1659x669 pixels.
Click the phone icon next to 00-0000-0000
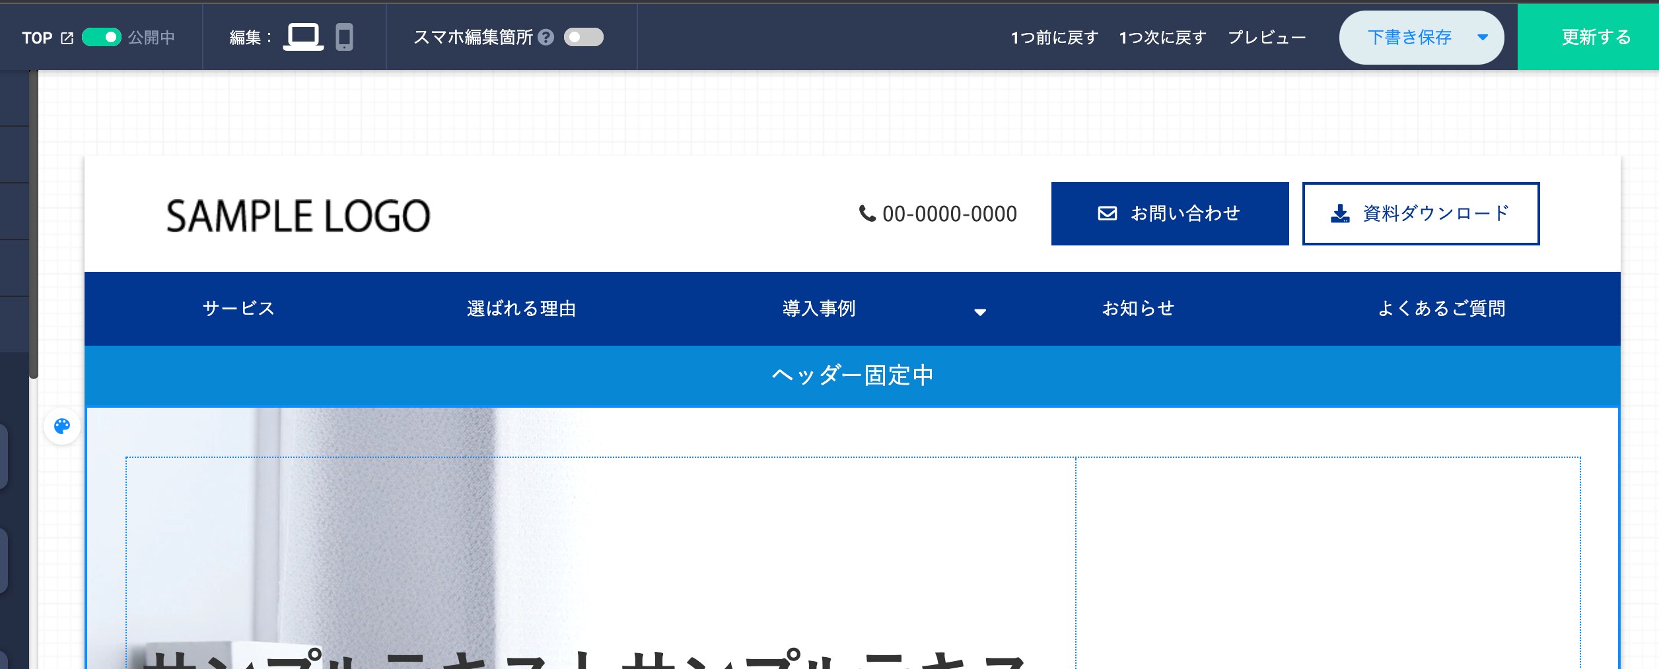866,213
